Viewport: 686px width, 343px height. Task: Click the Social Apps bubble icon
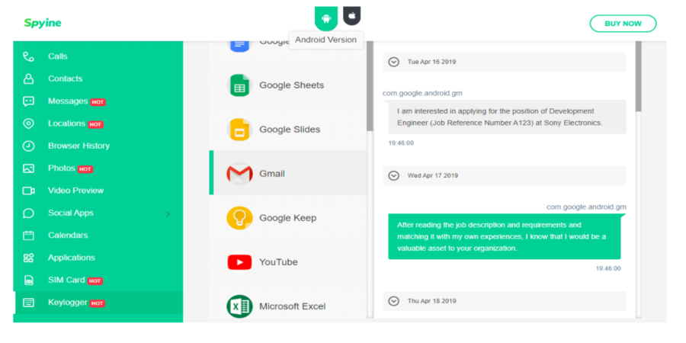point(28,213)
